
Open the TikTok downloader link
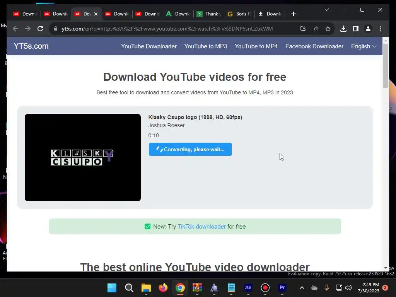click(x=201, y=227)
